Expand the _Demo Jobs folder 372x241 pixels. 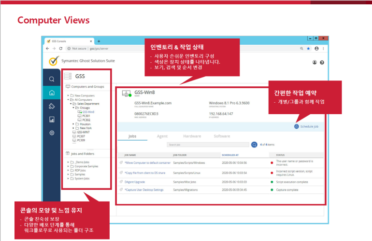pos(68,162)
